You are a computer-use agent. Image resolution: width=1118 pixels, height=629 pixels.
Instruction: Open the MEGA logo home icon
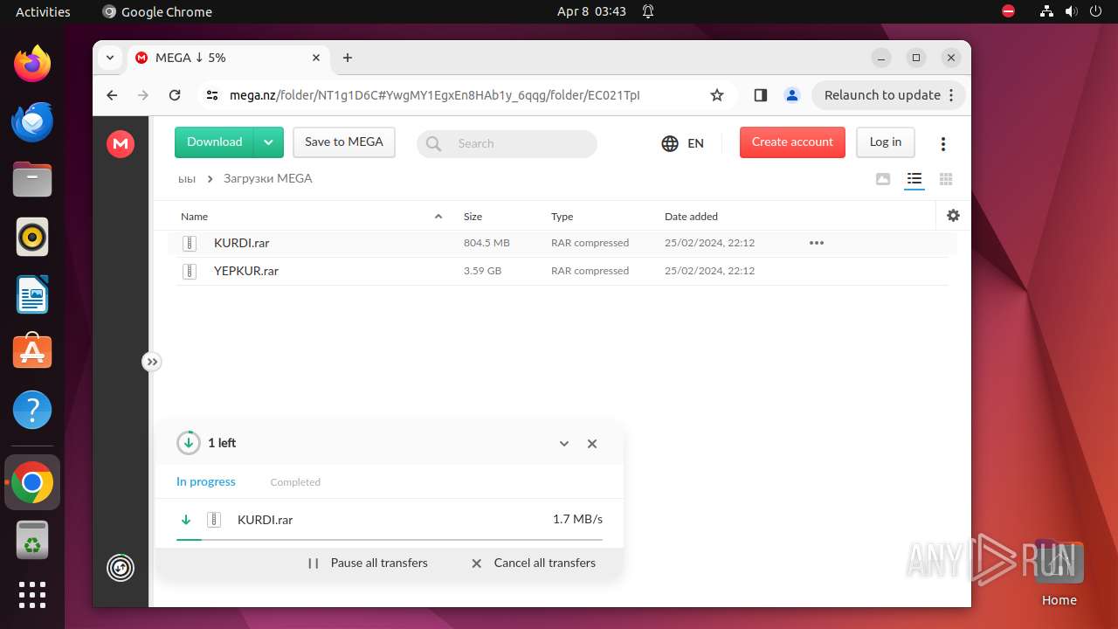point(121,144)
